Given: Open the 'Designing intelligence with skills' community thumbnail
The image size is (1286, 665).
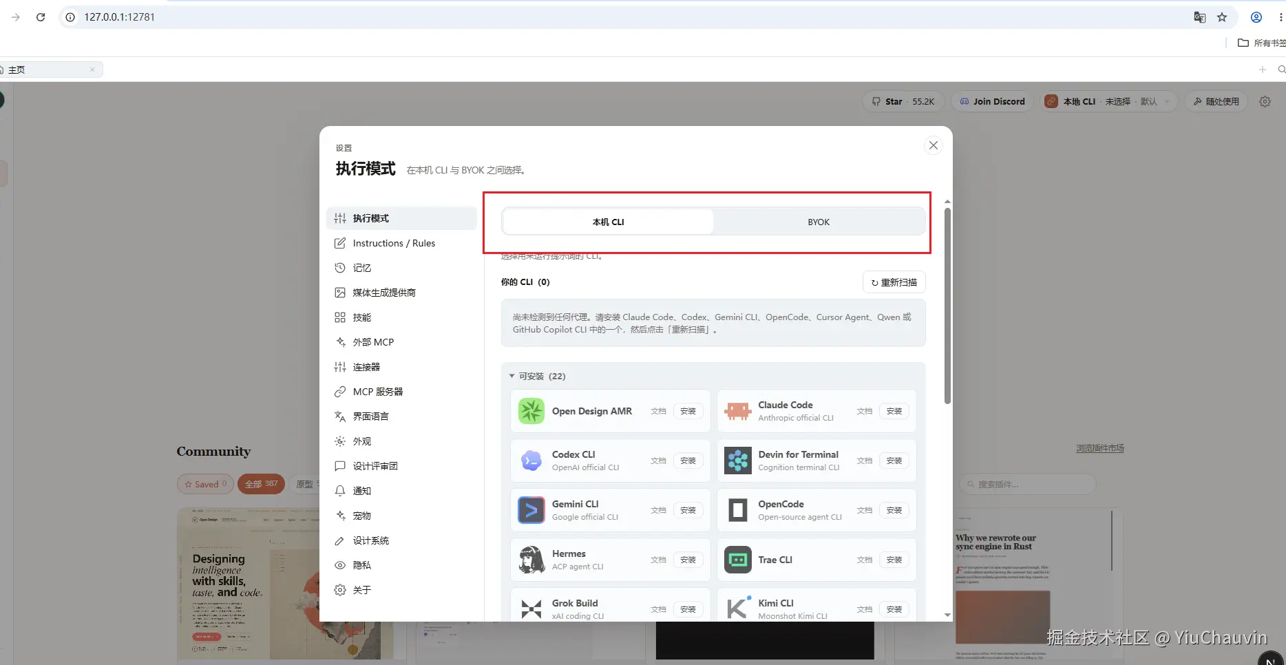Looking at the screenshot, I should tap(285, 584).
